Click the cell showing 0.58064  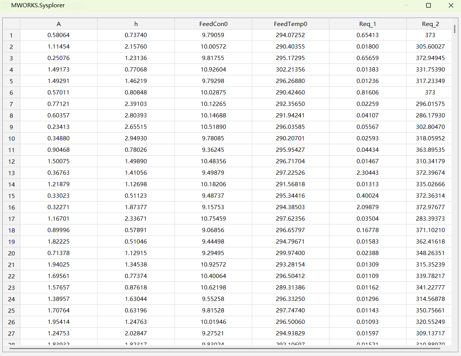point(59,35)
